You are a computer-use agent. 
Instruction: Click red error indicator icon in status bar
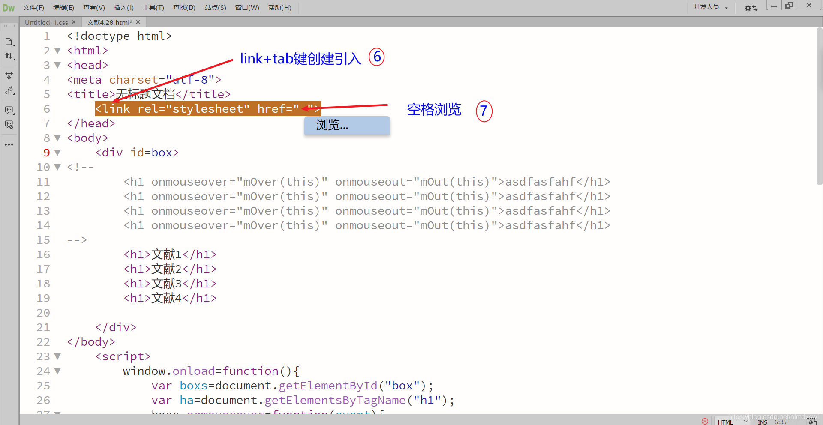coord(705,421)
